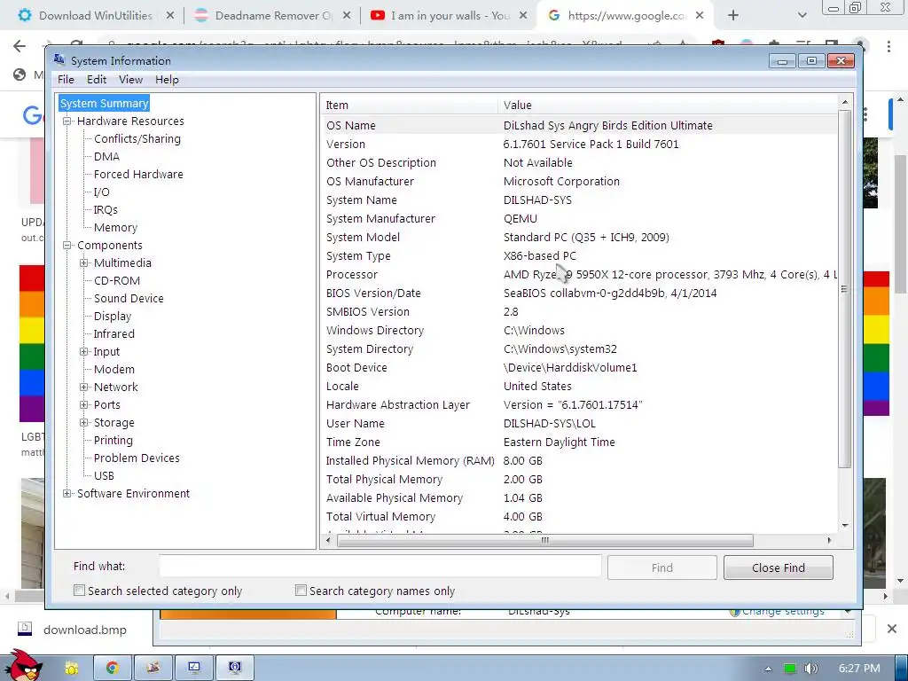This screenshot has height=681, width=908.
Task: Click the Find what input field
Action: [x=380, y=567]
